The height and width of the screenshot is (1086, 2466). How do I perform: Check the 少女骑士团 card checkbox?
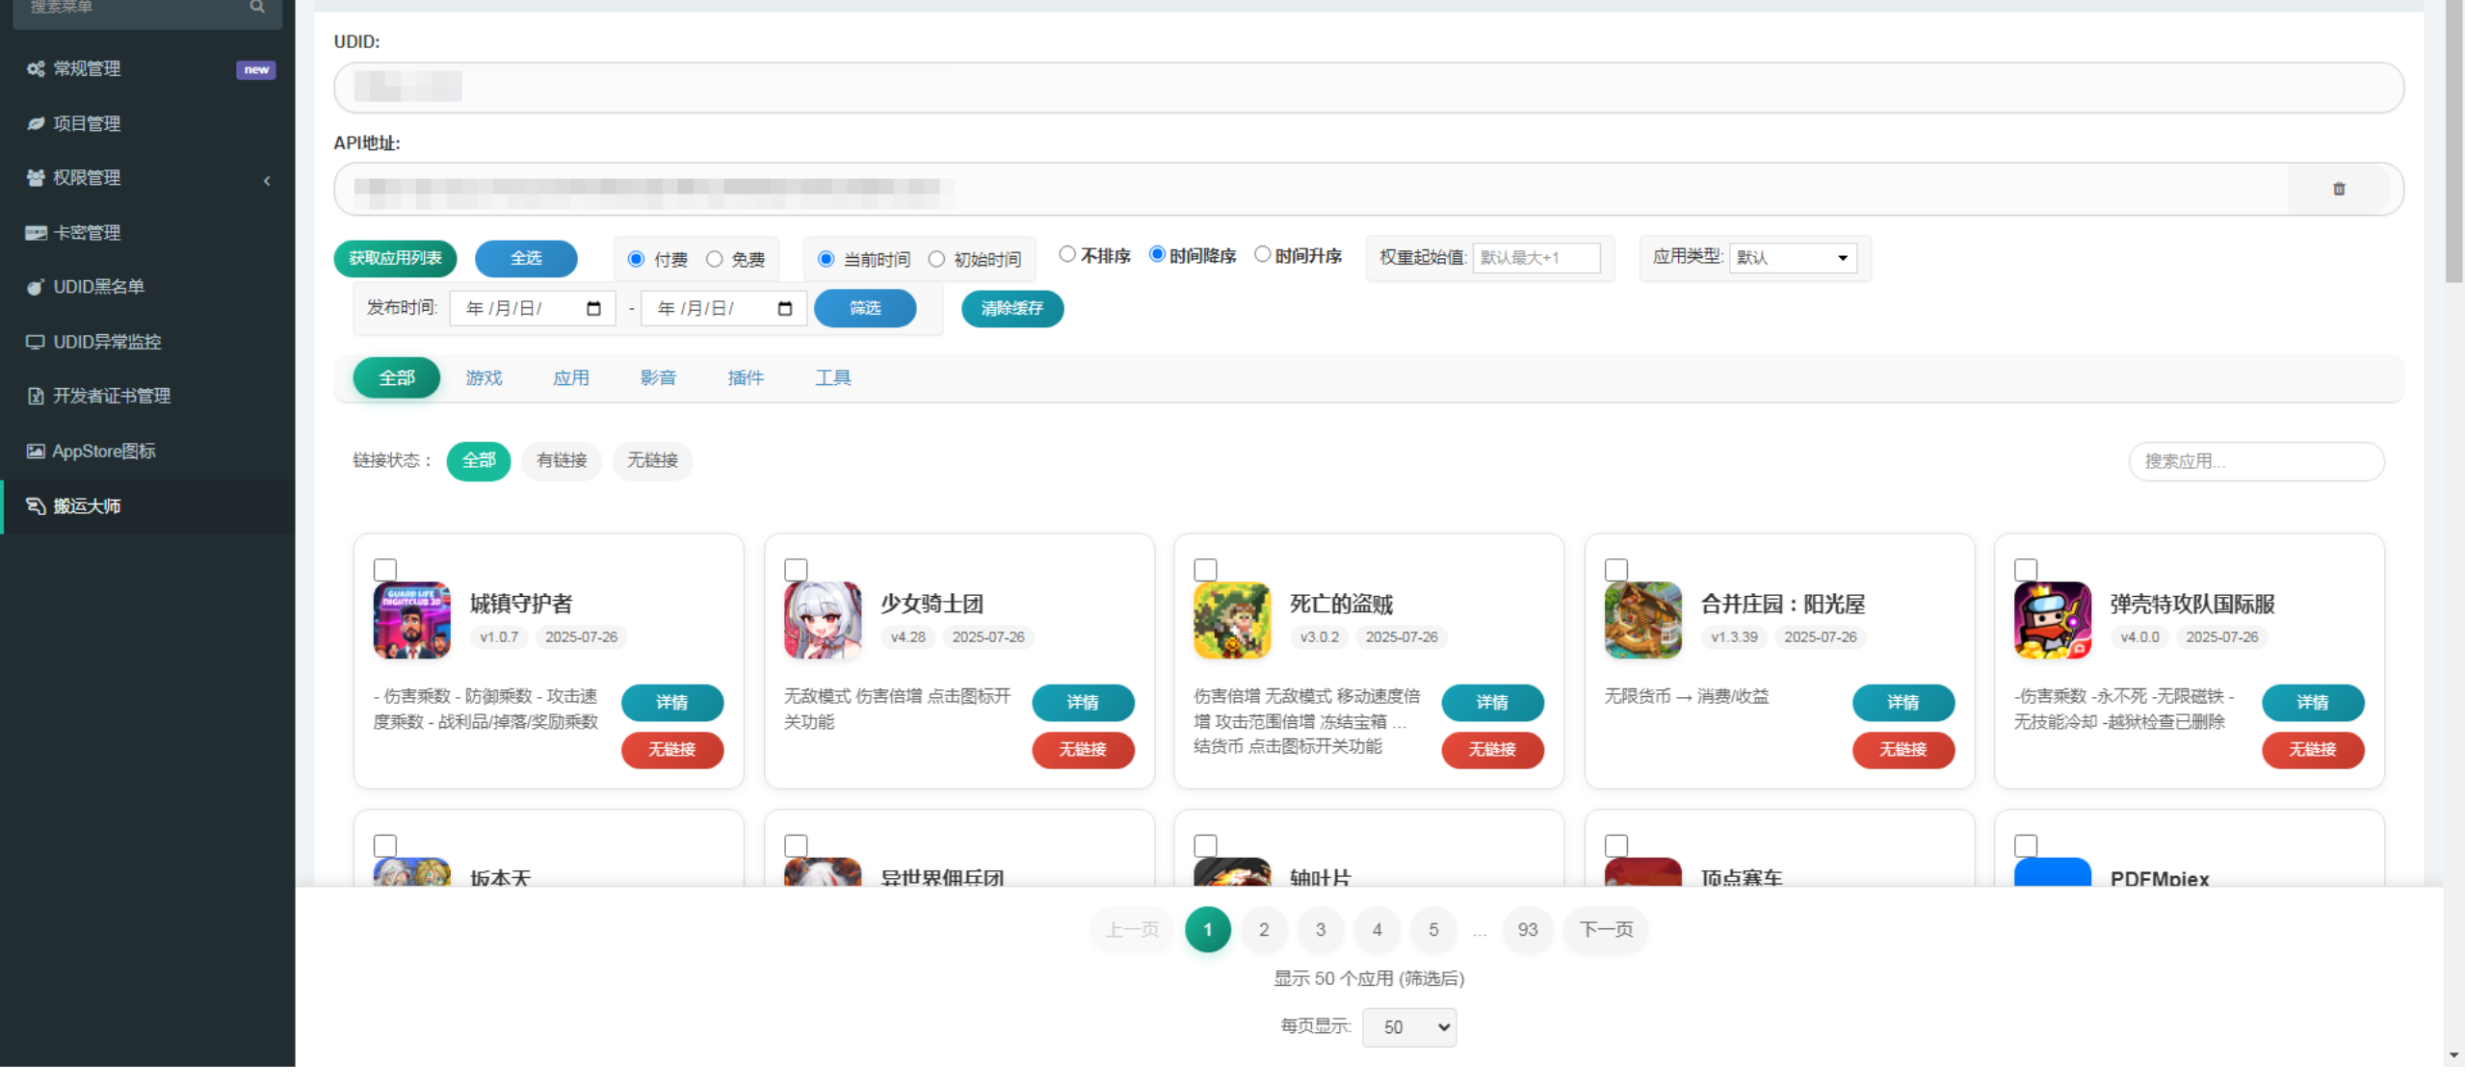(796, 570)
